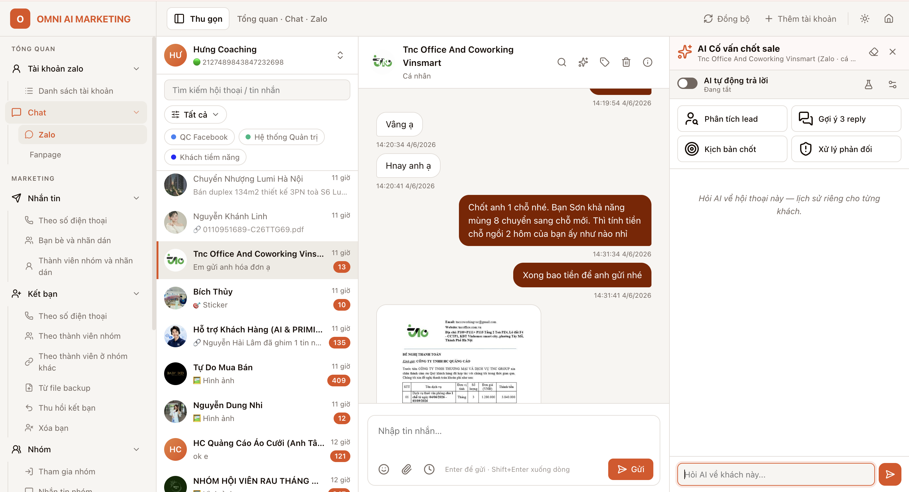Close the AI Cố vấn chốt sale panel

pyautogui.click(x=893, y=52)
